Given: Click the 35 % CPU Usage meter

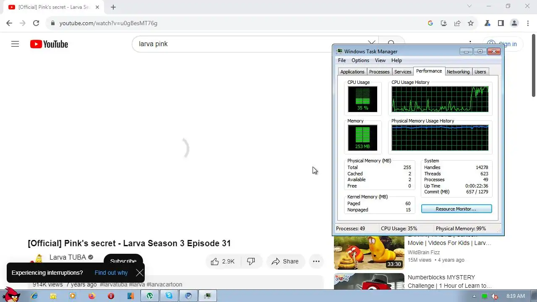Looking at the screenshot, I should 362,99.
